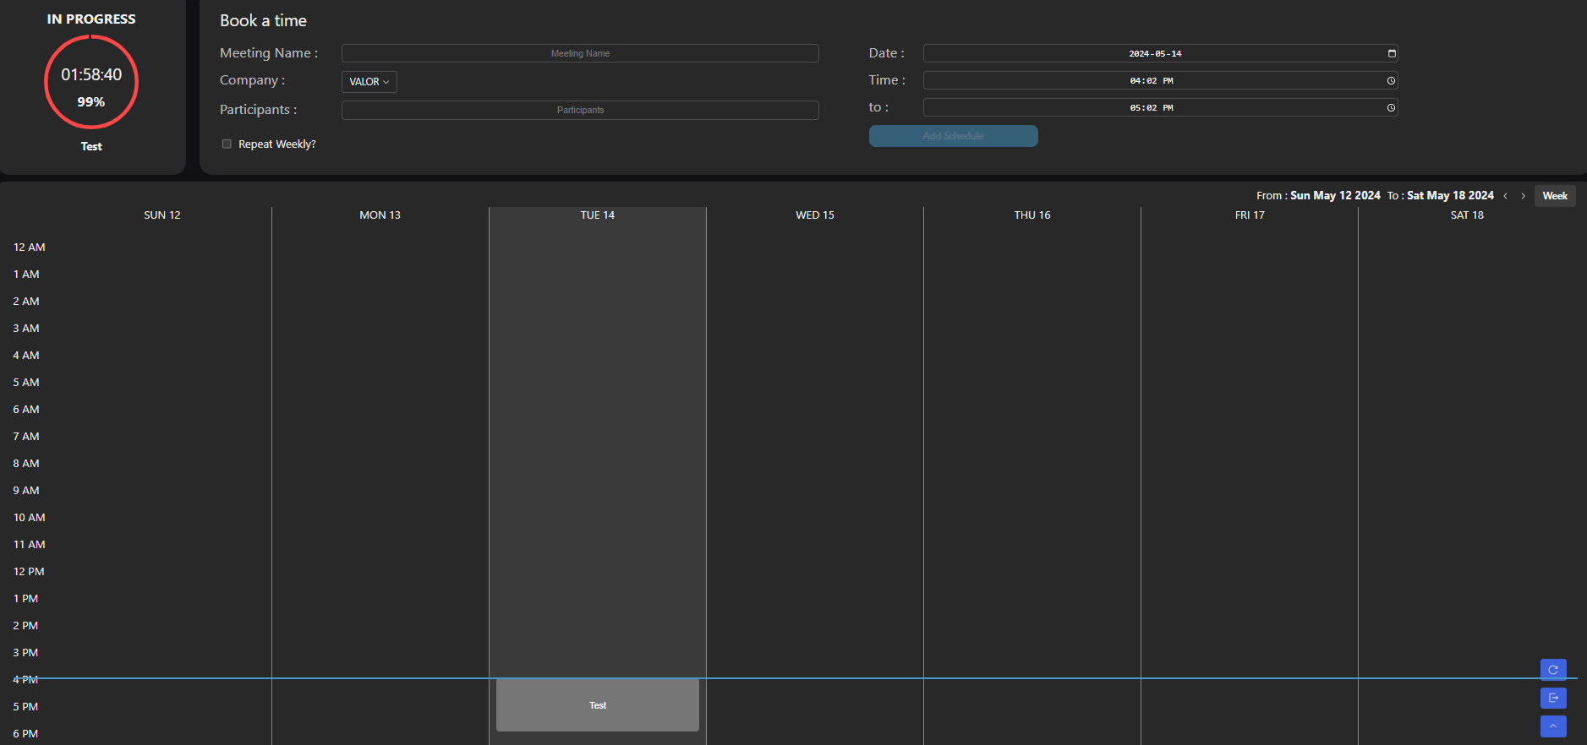This screenshot has height=745, width=1587.
Task: Select the WED 15 column header
Action: [x=815, y=215]
